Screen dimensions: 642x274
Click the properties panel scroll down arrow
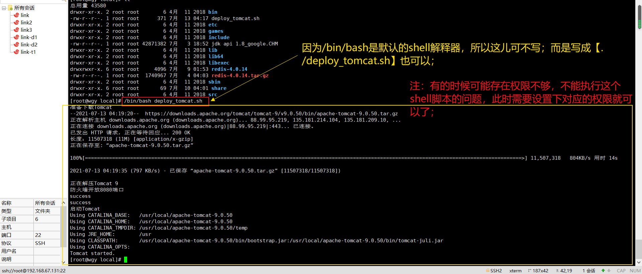64,262
